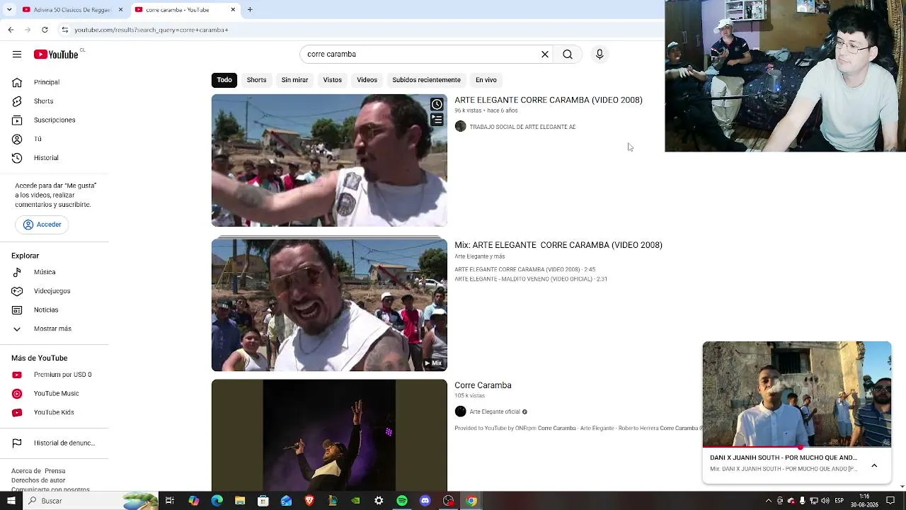This screenshot has width=906, height=510.
Task: Select the Todo filter chip
Action: 224,80
